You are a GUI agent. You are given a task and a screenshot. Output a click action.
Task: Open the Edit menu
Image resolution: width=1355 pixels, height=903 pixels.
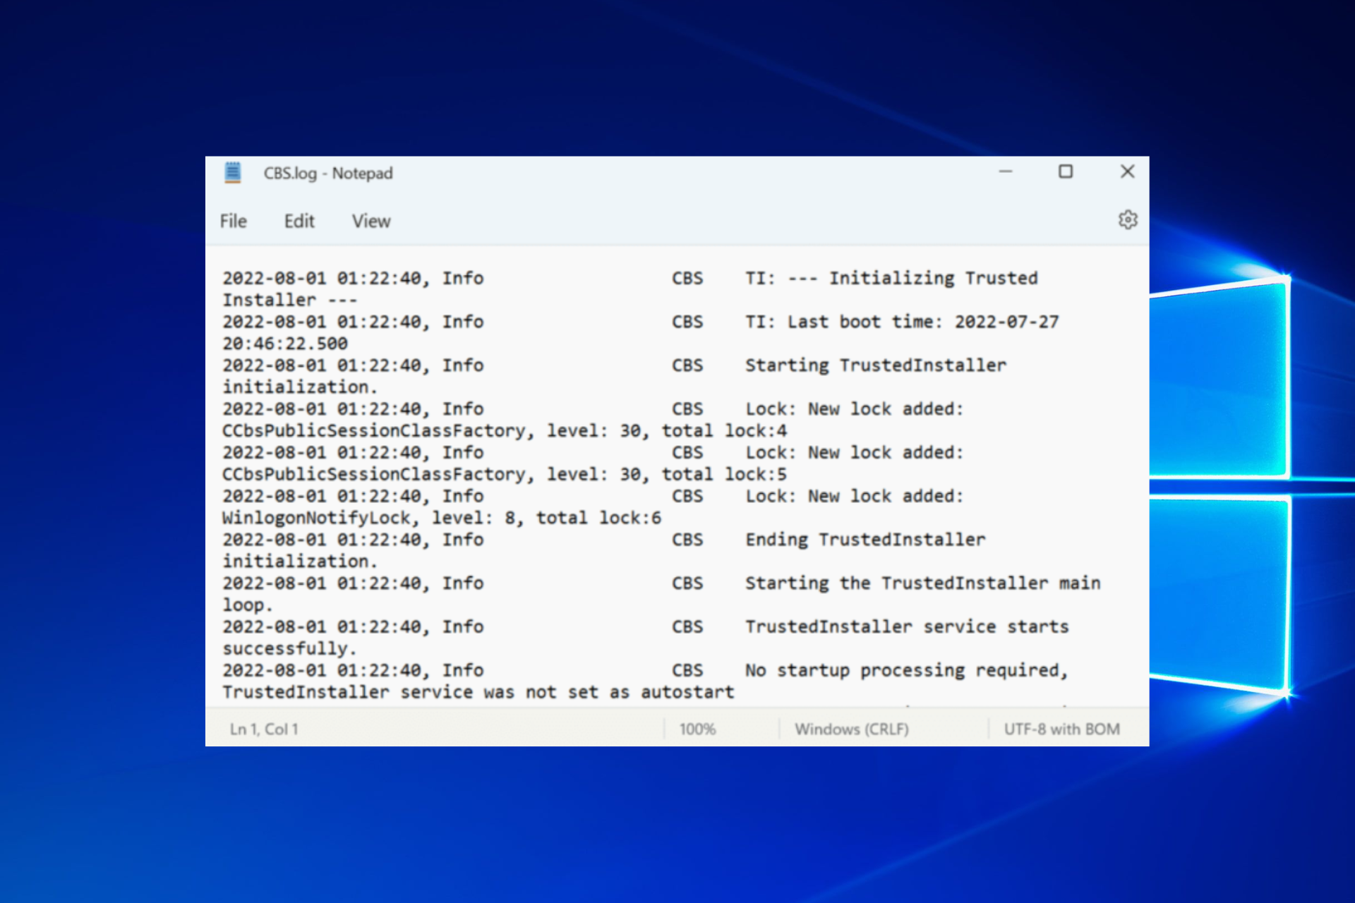tap(299, 222)
